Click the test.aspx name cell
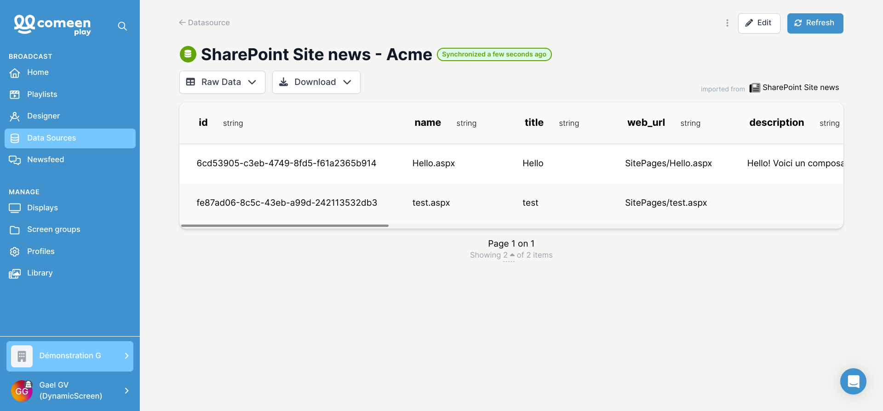Image resolution: width=883 pixels, height=411 pixels. coord(431,203)
